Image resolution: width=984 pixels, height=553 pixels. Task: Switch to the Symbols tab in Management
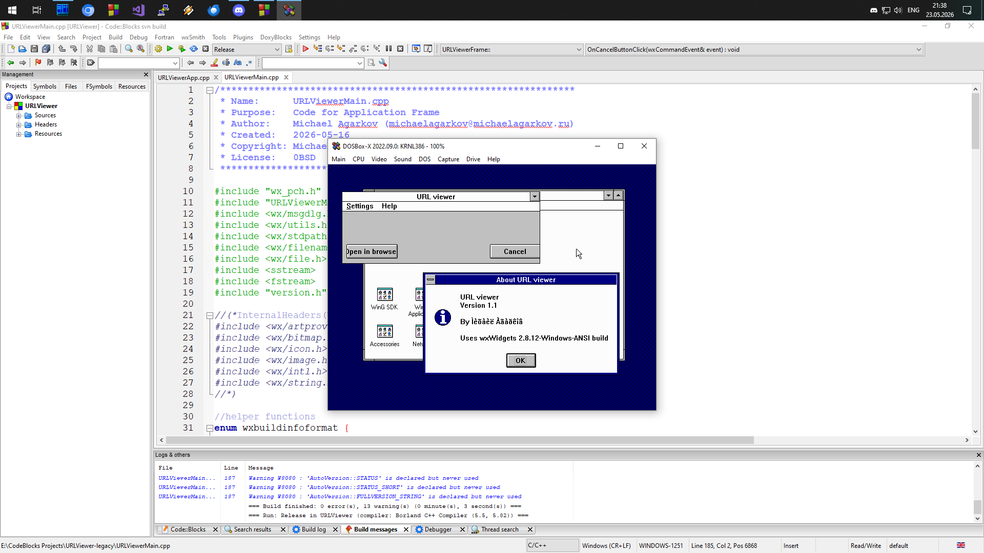point(45,87)
